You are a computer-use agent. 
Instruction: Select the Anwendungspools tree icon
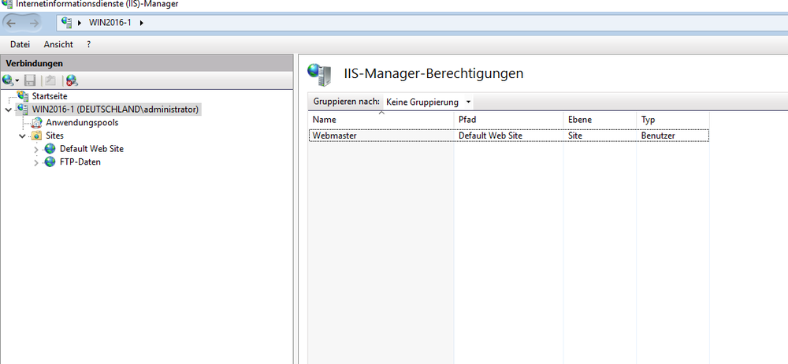pyautogui.click(x=37, y=123)
